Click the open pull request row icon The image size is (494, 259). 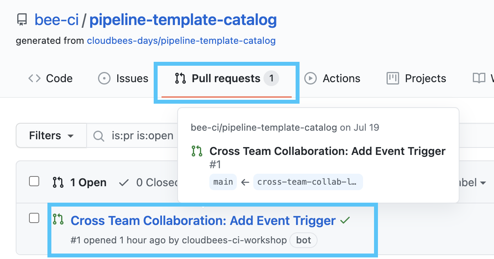(58, 219)
